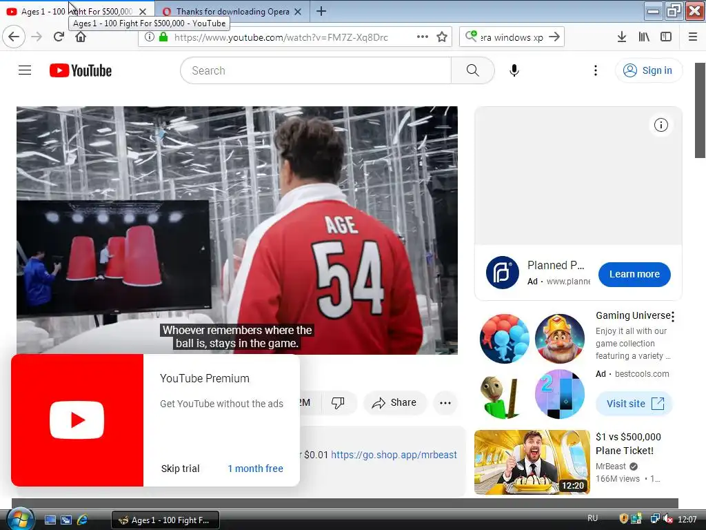The image size is (706, 530).
Task: Open more actions ellipsis below video
Action: (445, 402)
